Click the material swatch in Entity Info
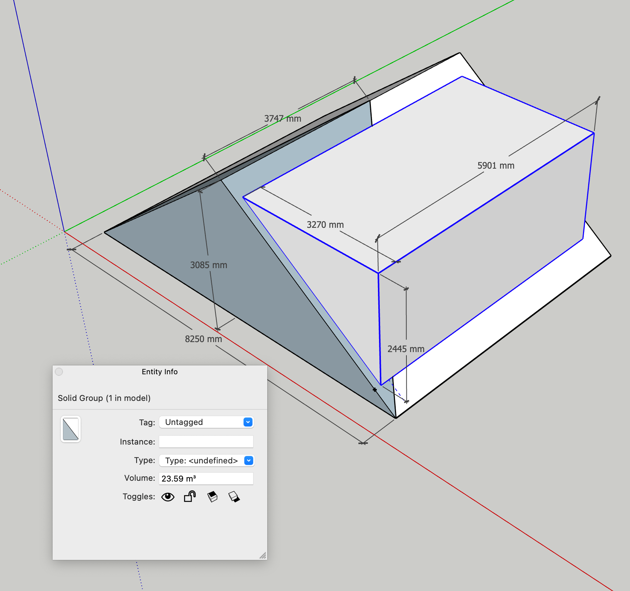This screenshot has width=630, height=591. 70,429
